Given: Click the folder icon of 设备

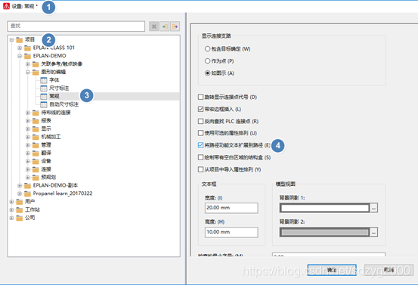Looking at the screenshot, I should pyautogui.click(x=36, y=161).
